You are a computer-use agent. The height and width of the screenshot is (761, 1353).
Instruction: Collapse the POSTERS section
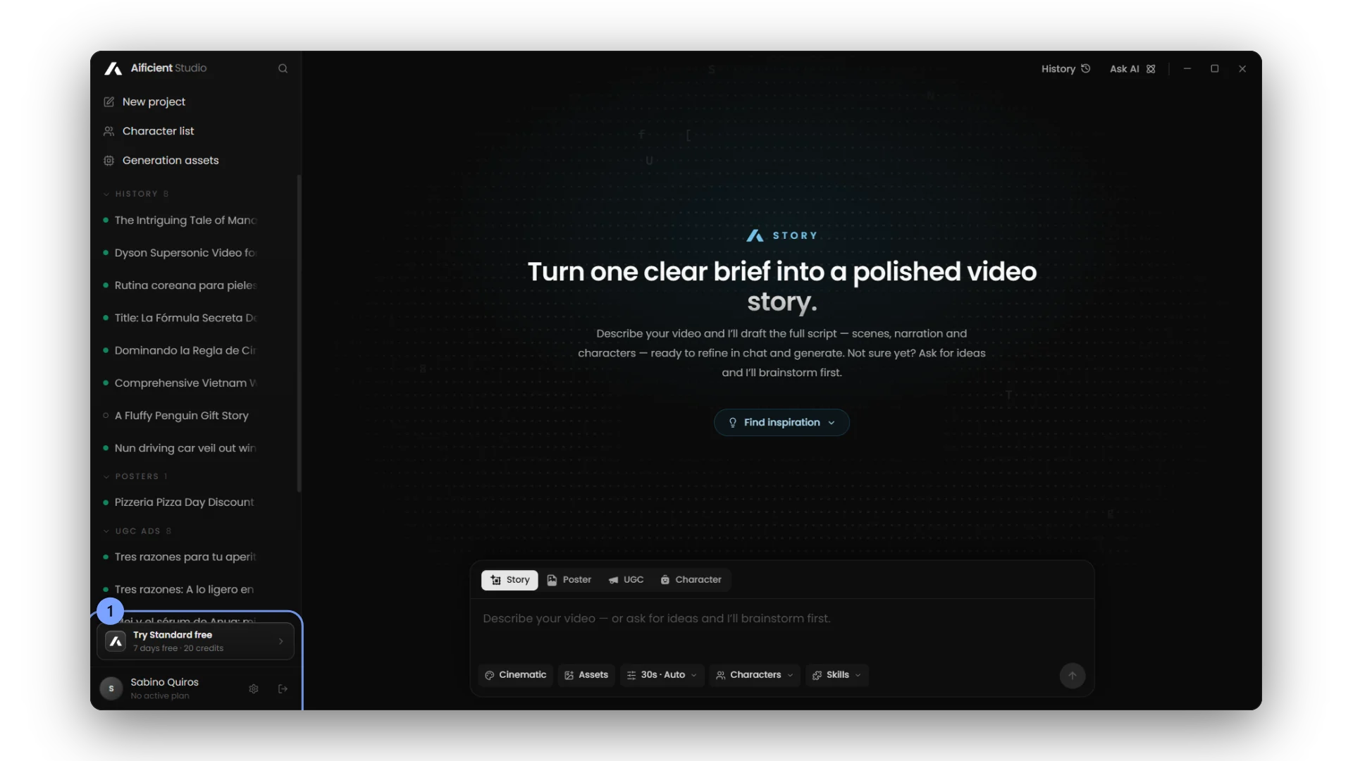point(135,476)
